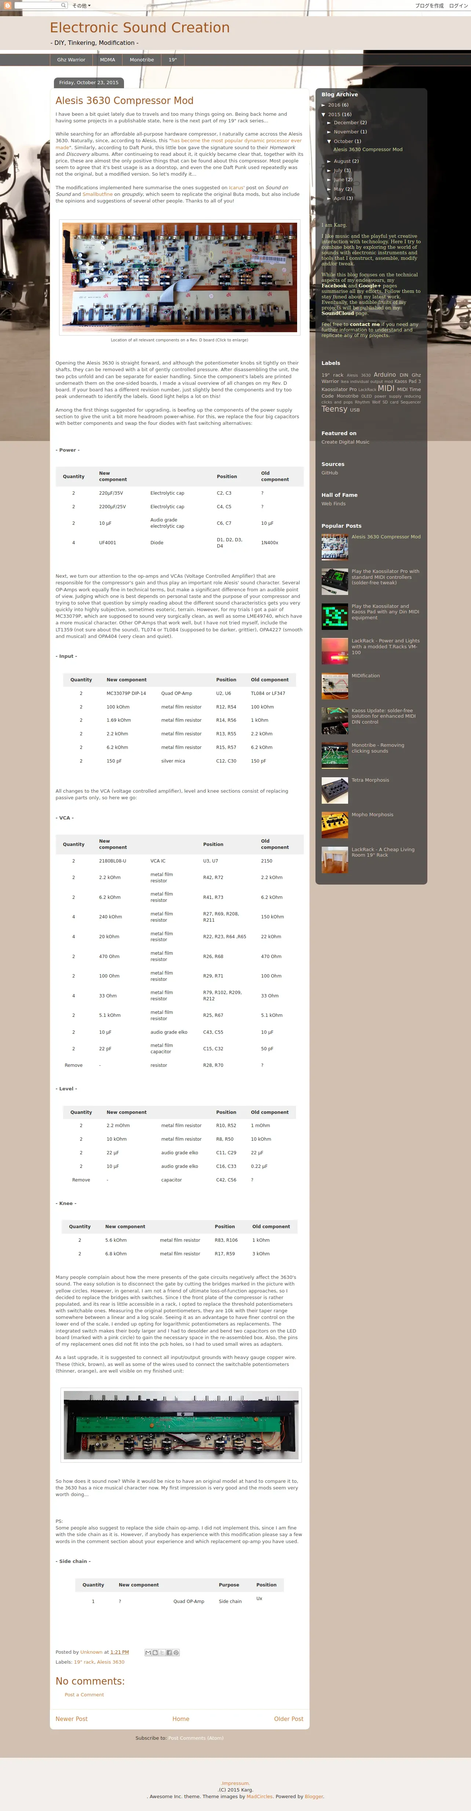Share post to Pinterest icon
The height and width of the screenshot is (1811, 471).
(176, 1652)
